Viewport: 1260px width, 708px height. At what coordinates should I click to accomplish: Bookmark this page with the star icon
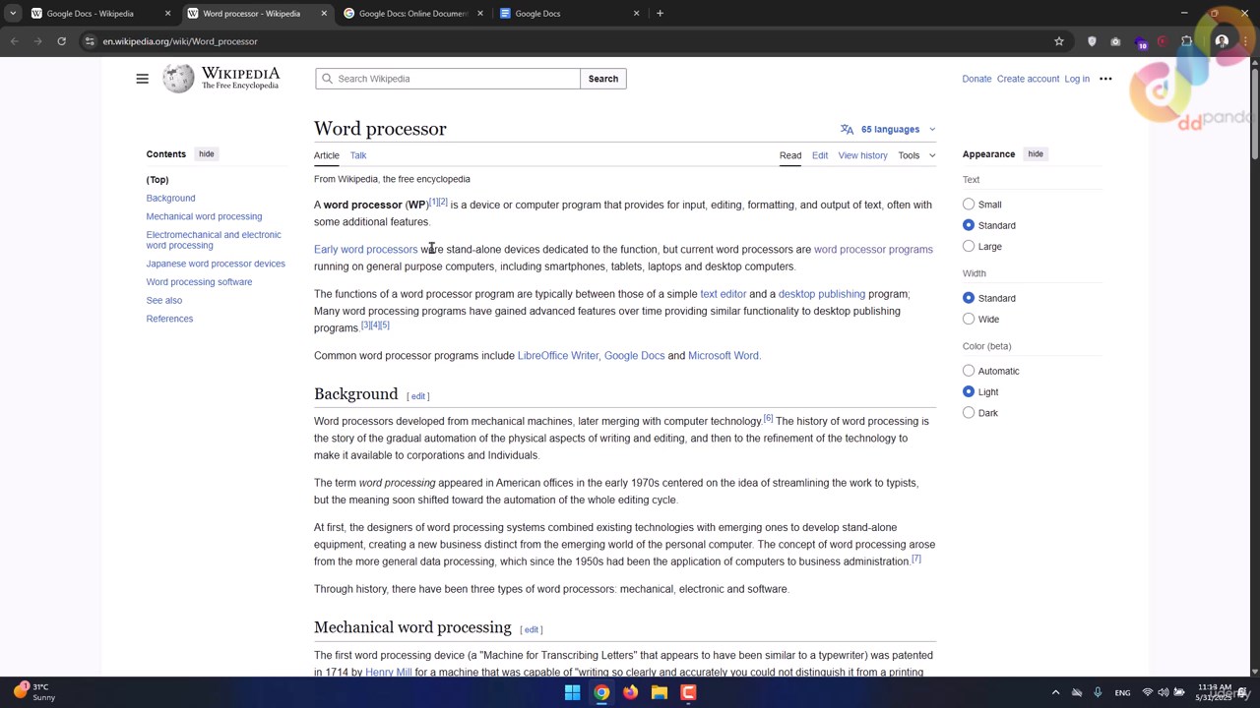pos(1059,41)
